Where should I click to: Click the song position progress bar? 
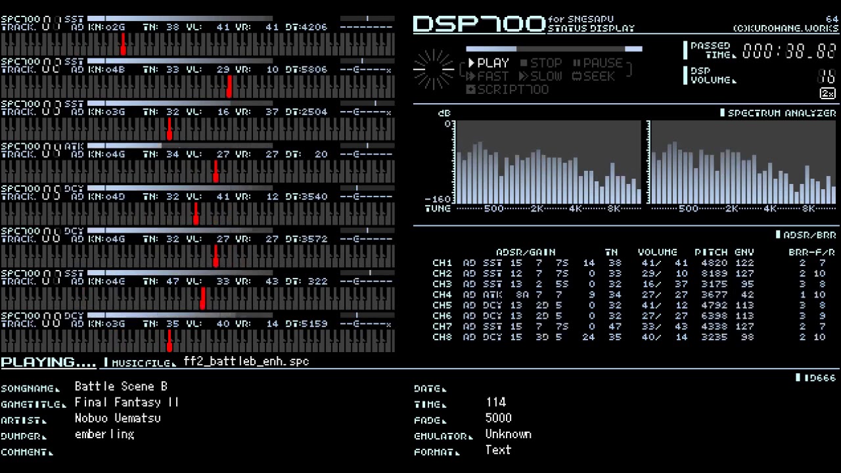554,49
